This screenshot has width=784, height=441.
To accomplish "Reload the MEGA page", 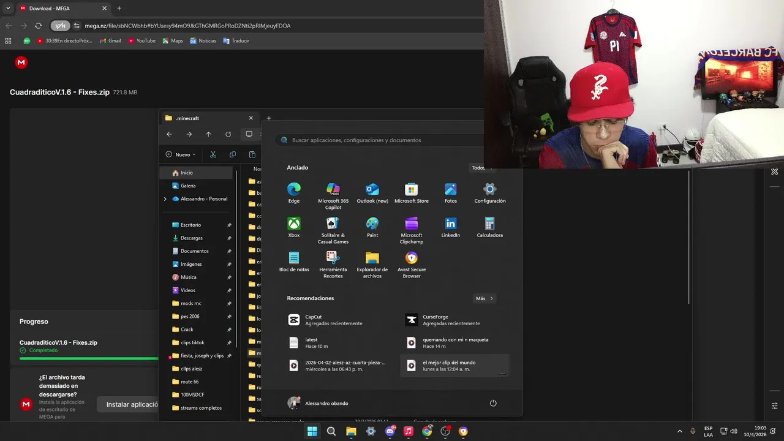I will tap(38, 26).
